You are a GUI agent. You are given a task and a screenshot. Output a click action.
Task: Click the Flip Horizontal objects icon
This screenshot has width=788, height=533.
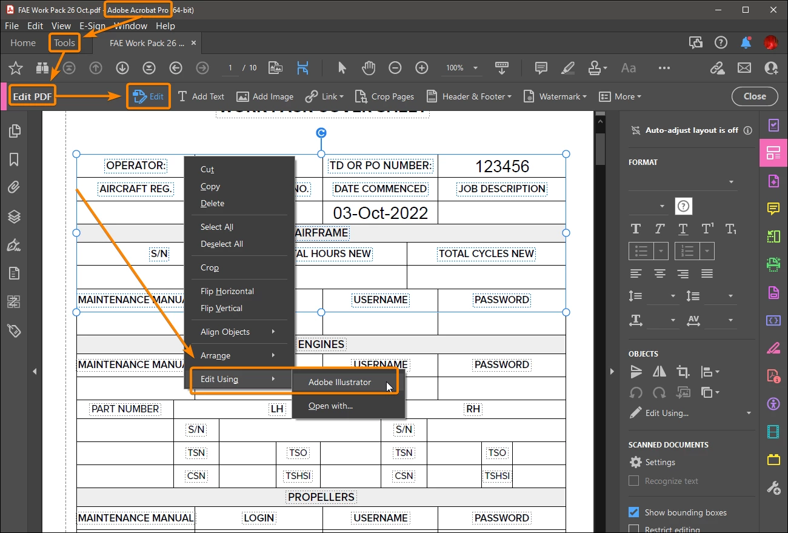point(659,372)
